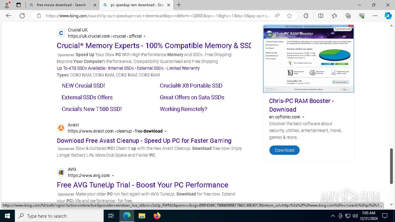Close the pc speedup ram download tab
Screen dimensions: 395x222
168,5
